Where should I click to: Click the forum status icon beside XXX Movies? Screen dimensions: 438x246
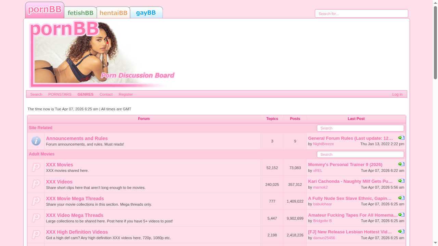(36, 167)
